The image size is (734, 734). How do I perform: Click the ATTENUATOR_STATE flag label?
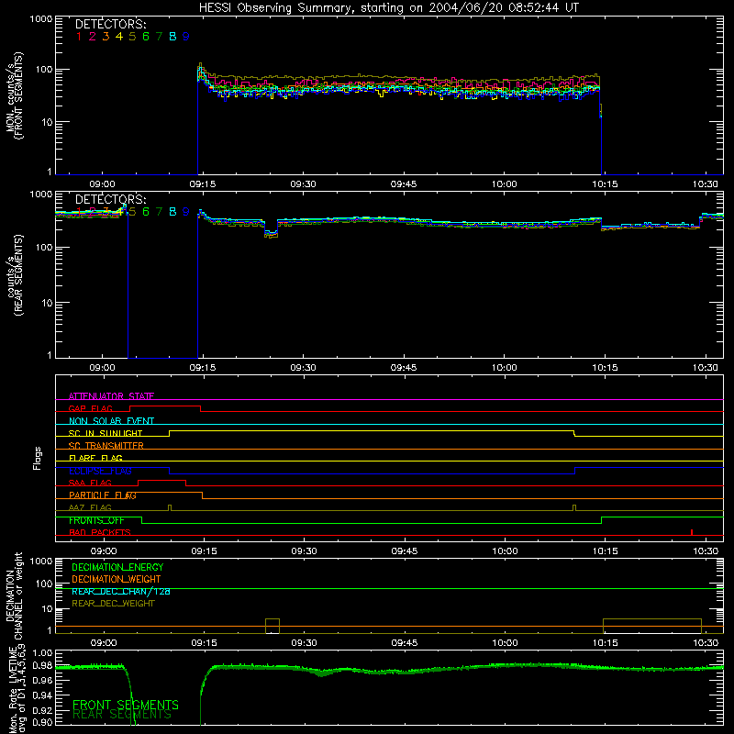[111, 396]
